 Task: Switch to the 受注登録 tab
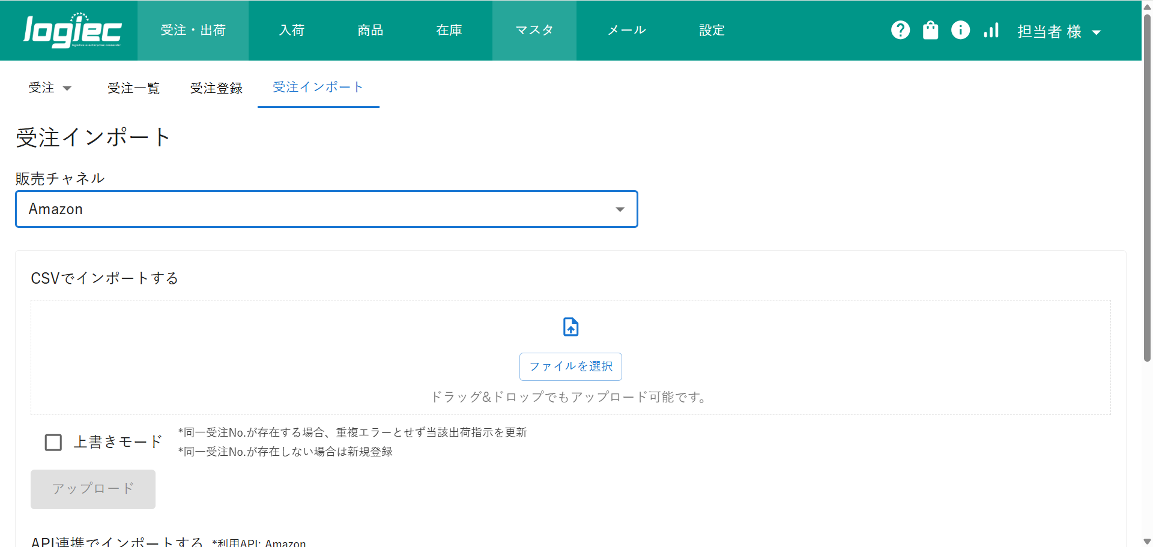coord(216,88)
